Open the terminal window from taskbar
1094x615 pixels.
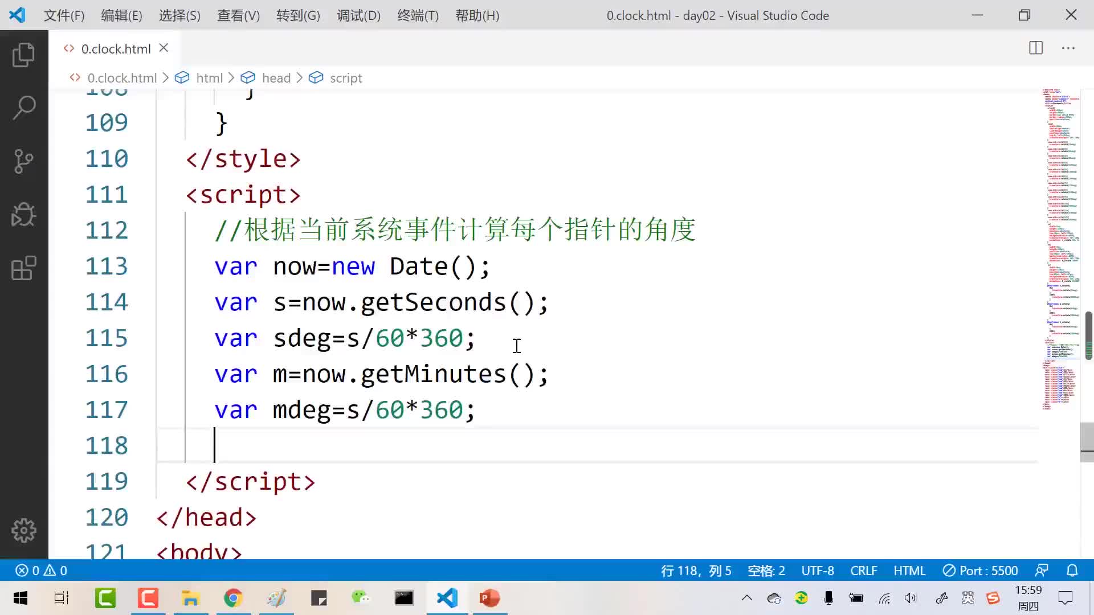[x=404, y=598]
